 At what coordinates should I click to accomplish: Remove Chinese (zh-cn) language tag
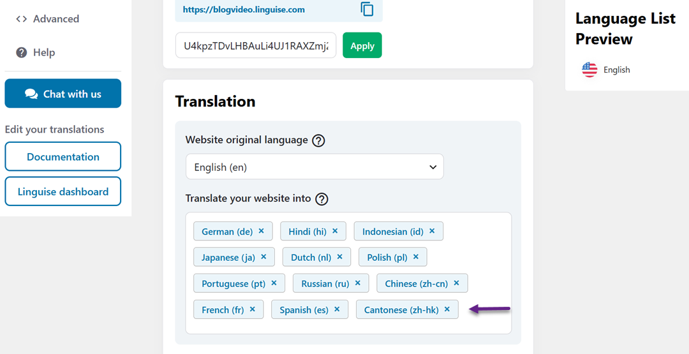(x=457, y=283)
